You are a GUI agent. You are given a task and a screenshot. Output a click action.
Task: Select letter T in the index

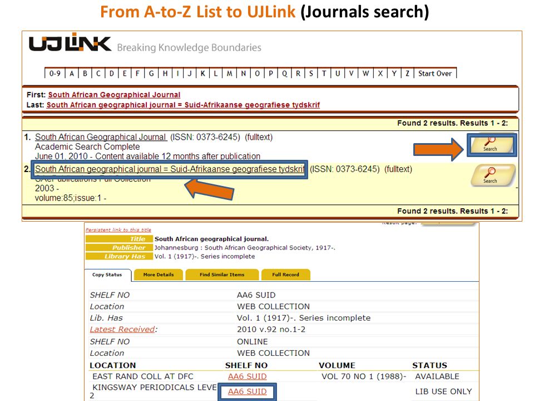(x=324, y=74)
